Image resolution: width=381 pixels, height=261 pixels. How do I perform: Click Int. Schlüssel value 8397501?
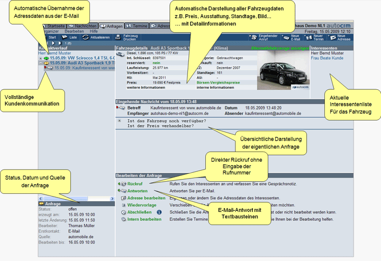coord(159,58)
